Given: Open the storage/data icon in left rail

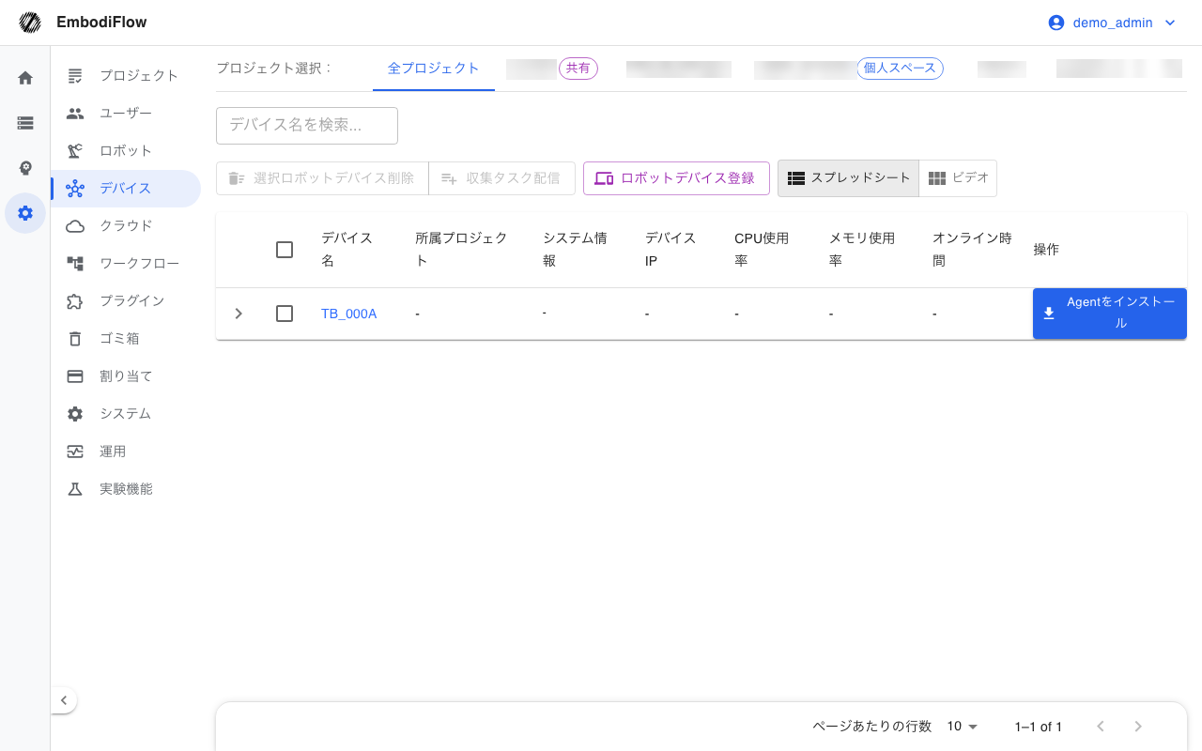Looking at the screenshot, I should (25, 123).
